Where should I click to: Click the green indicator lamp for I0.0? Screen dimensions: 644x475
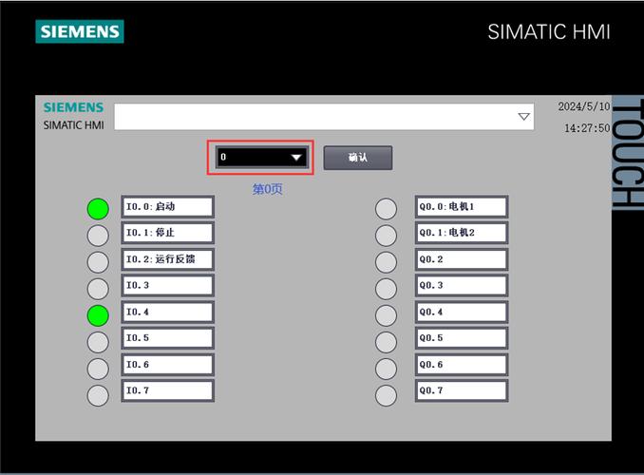pos(98,209)
